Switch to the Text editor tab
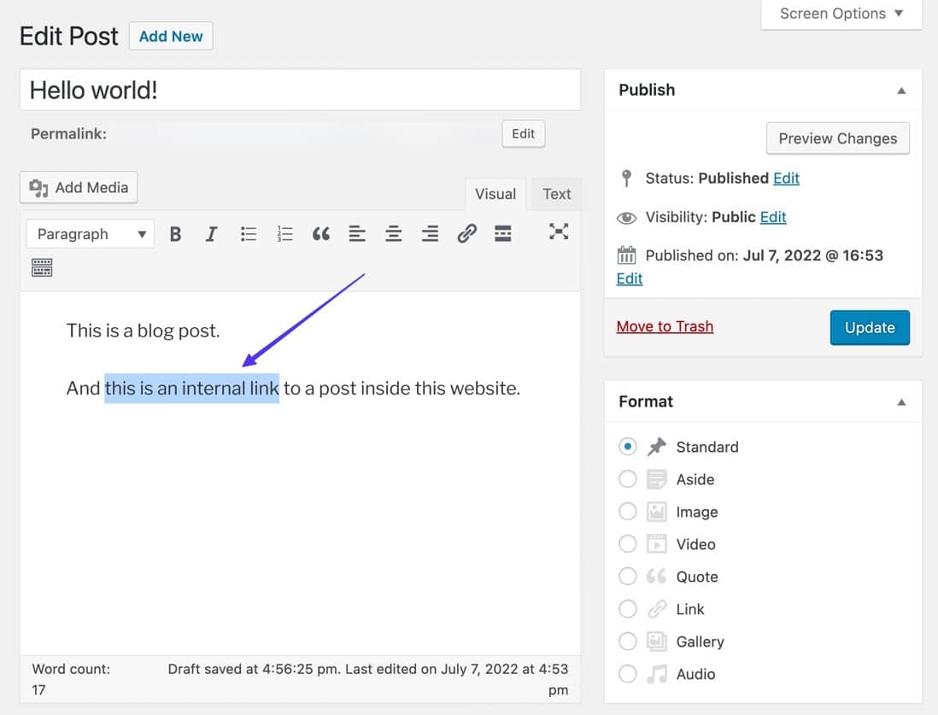This screenshot has height=715, width=938. click(555, 194)
